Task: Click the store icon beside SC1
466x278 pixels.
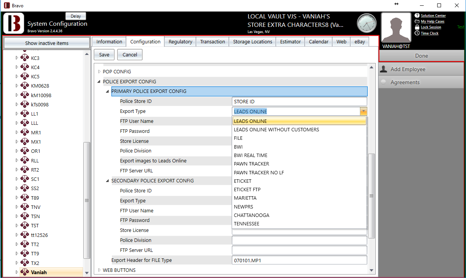Action: [x=25, y=179]
